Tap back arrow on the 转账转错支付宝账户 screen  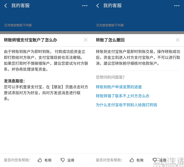tap(6, 6)
